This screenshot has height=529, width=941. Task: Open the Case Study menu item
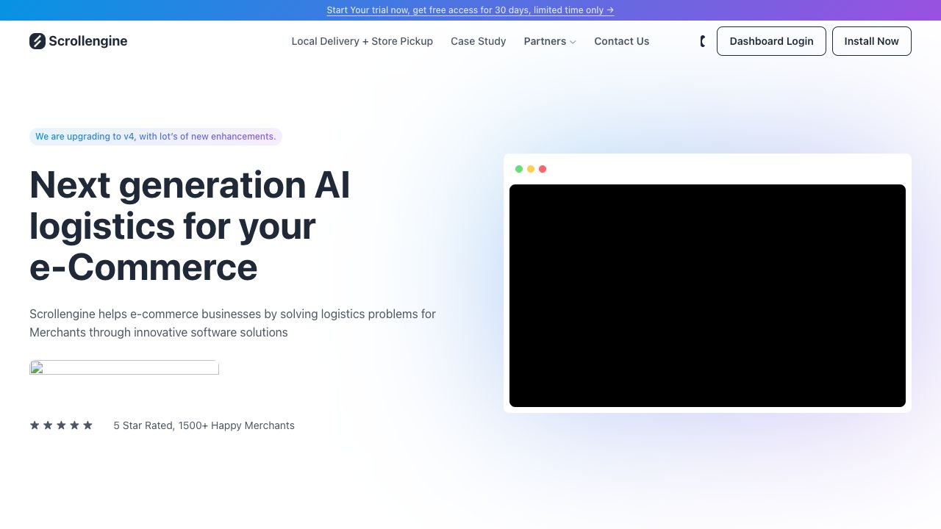click(x=478, y=41)
